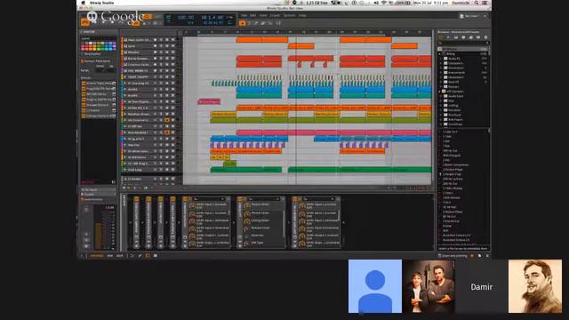Open the second browser category icon
This screenshot has width=569, height=320.
point(448,37)
